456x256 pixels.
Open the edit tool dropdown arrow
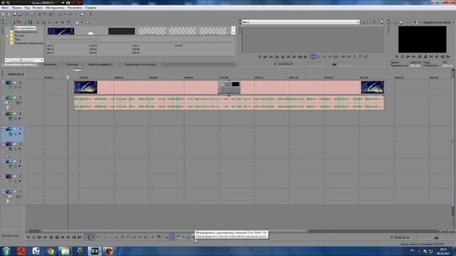(93, 237)
